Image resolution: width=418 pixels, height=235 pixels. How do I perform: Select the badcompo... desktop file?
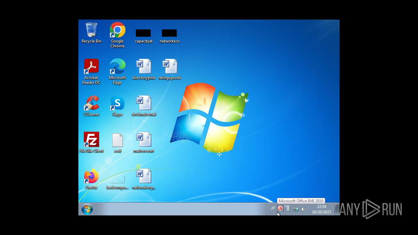click(x=118, y=183)
